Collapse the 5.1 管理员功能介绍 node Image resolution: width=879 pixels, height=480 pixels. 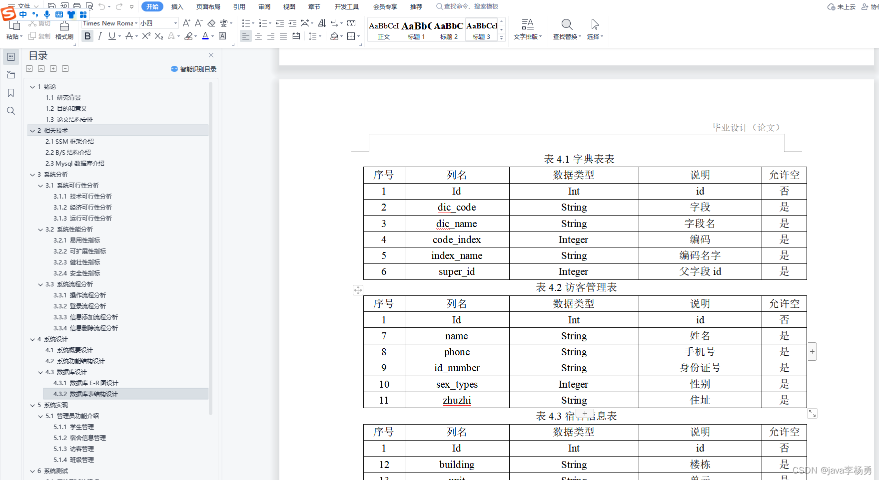pyautogui.click(x=40, y=416)
